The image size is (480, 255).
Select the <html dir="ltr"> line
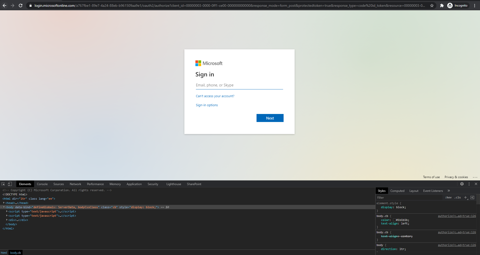click(x=29, y=199)
